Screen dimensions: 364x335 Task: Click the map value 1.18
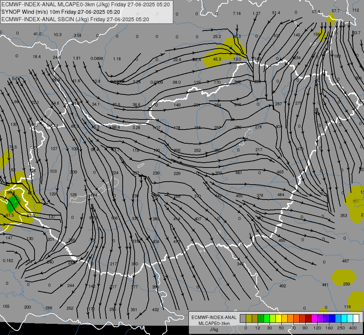tap(117, 59)
